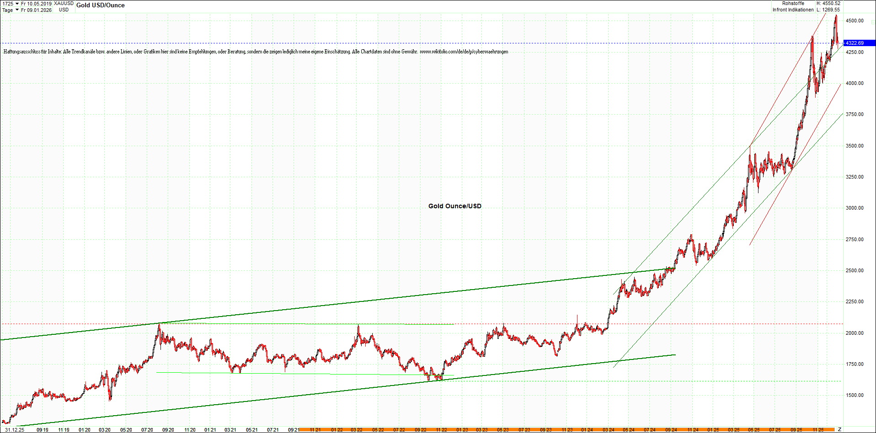Click the Z icon at timeline end
The width and height of the screenshot is (876, 433).
[x=839, y=429]
